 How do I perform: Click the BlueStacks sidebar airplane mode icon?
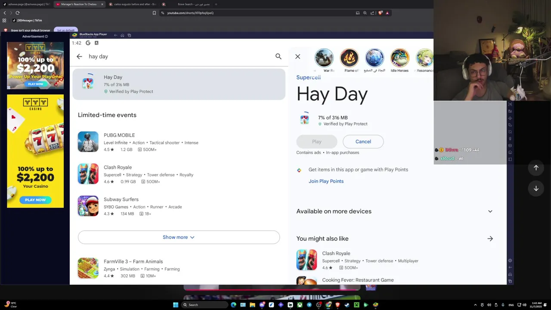pyautogui.click(x=510, y=118)
